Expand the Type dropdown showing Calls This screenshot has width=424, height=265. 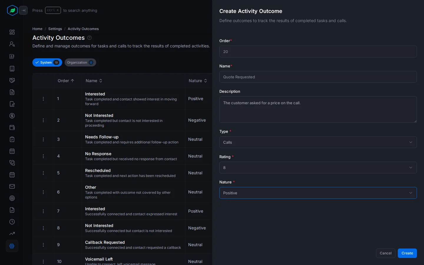[318, 142]
